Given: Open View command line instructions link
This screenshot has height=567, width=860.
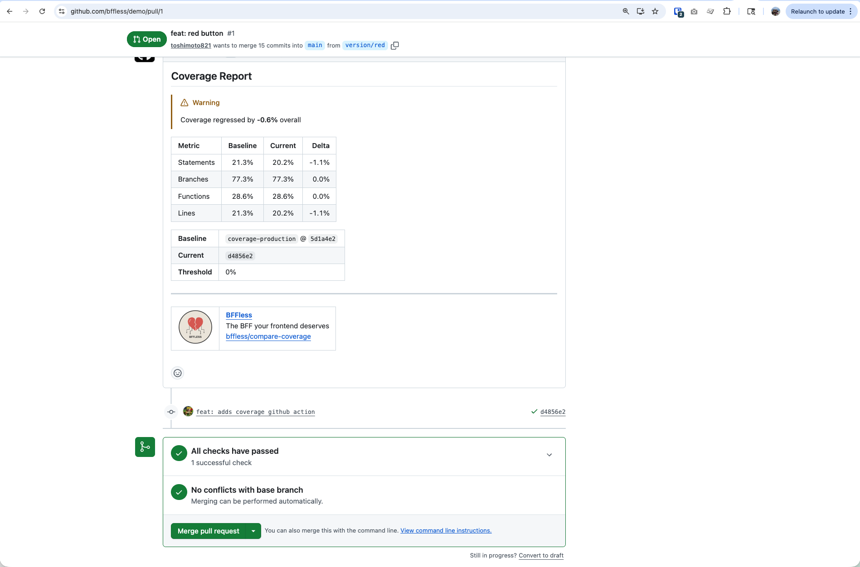Looking at the screenshot, I should (x=446, y=531).
